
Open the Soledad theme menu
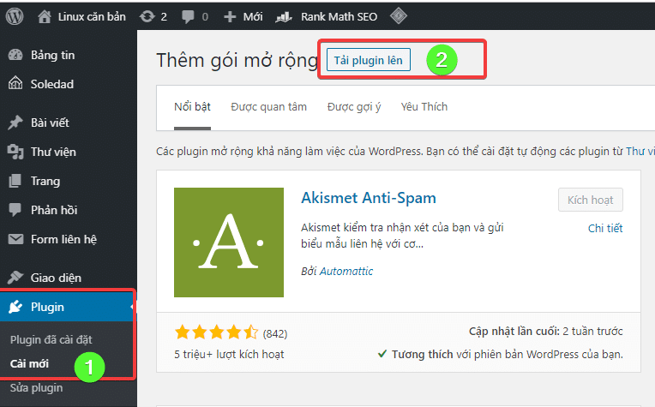[53, 84]
